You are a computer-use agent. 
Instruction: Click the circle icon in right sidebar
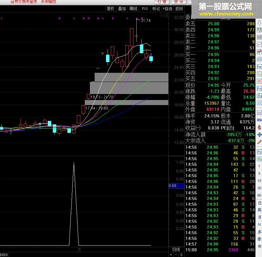pyautogui.click(x=259, y=103)
